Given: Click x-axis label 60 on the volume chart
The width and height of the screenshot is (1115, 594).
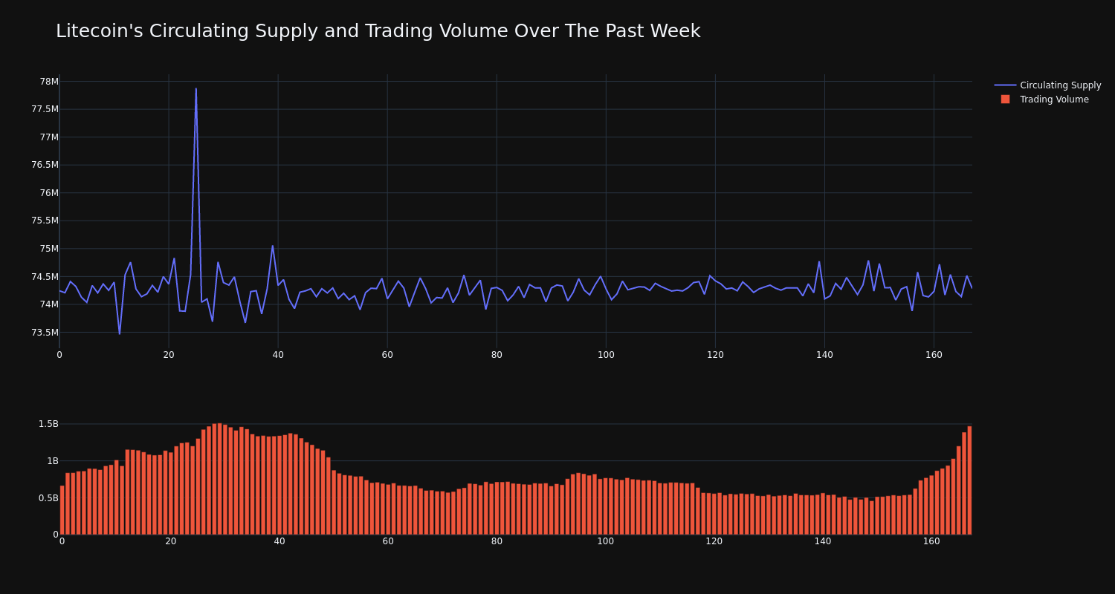Looking at the screenshot, I should (x=388, y=541).
